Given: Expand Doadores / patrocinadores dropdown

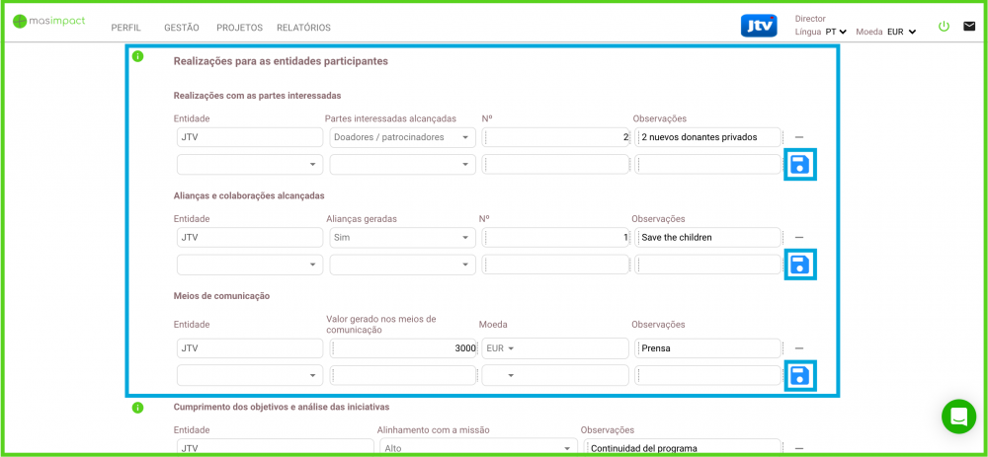Looking at the screenshot, I should click(402, 137).
